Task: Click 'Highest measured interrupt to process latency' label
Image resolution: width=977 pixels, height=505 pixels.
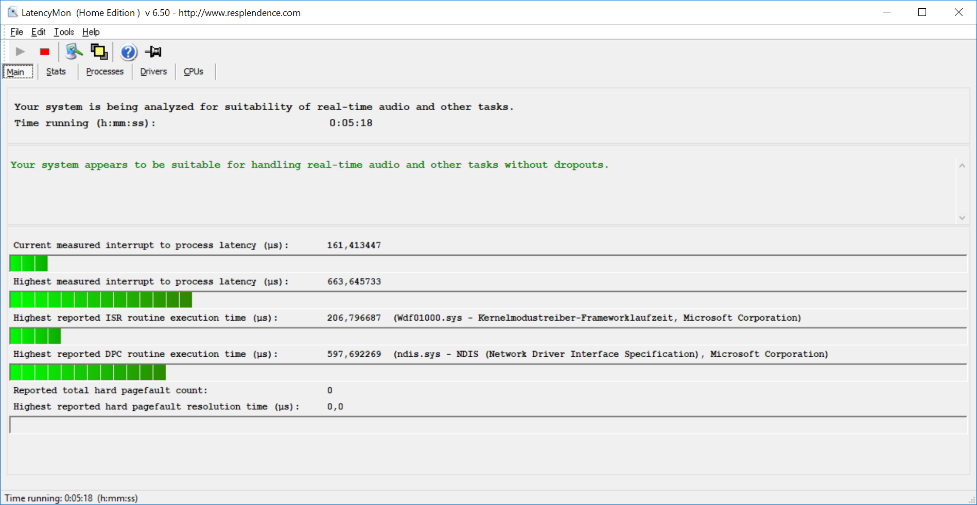Action: 151,282
